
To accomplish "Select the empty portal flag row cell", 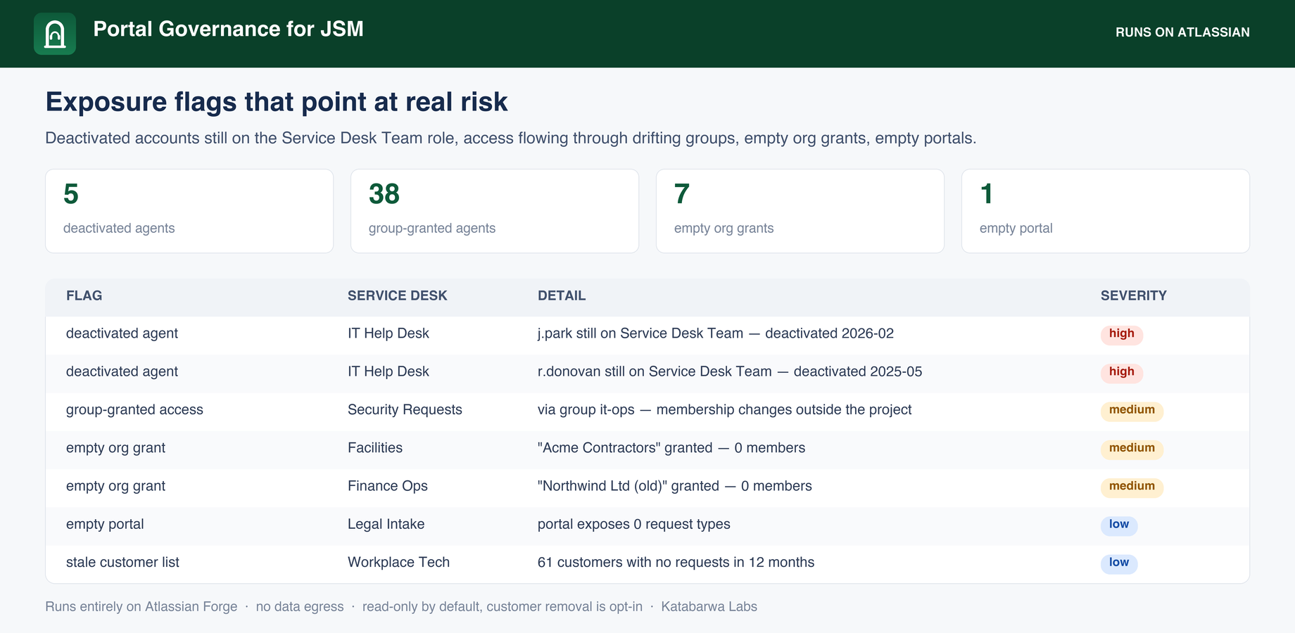I will tap(105, 525).
